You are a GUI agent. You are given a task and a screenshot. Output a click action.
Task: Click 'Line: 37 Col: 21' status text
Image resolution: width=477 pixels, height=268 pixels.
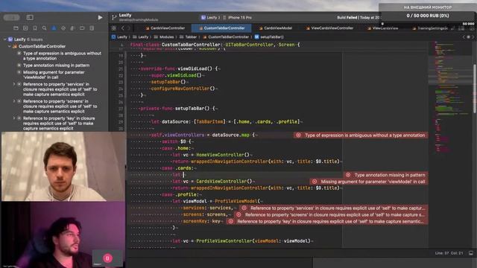click(x=449, y=253)
